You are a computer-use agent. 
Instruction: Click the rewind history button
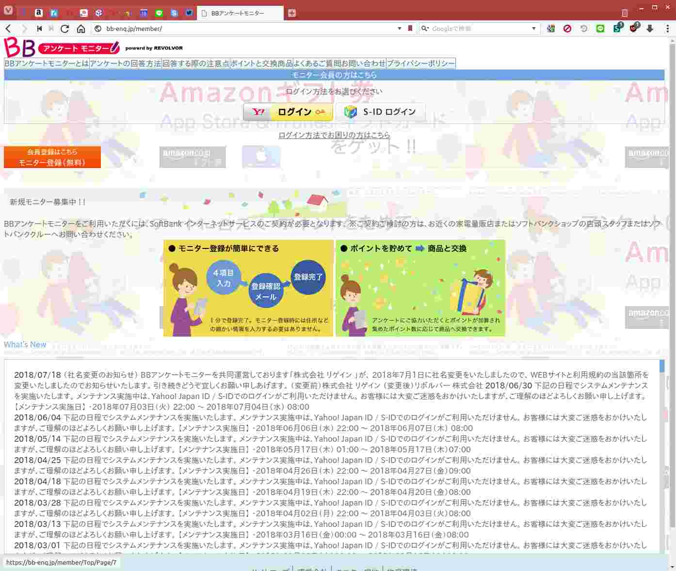click(x=39, y=29)
